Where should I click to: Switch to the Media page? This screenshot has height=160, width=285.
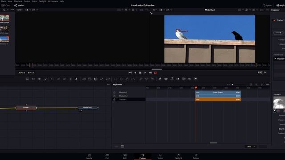[89, 156]
